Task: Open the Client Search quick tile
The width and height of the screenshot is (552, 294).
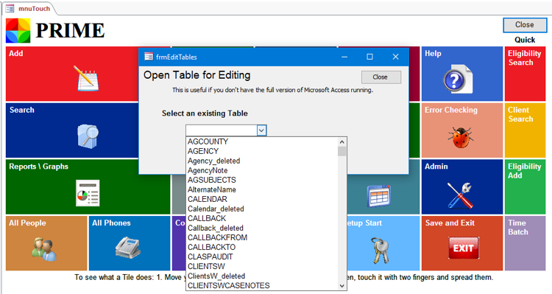Action: coord(525,130)
